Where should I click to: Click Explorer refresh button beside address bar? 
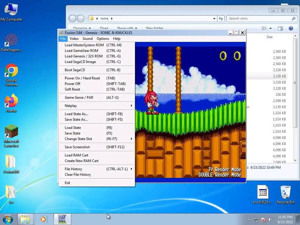click(x=221, y=18)
